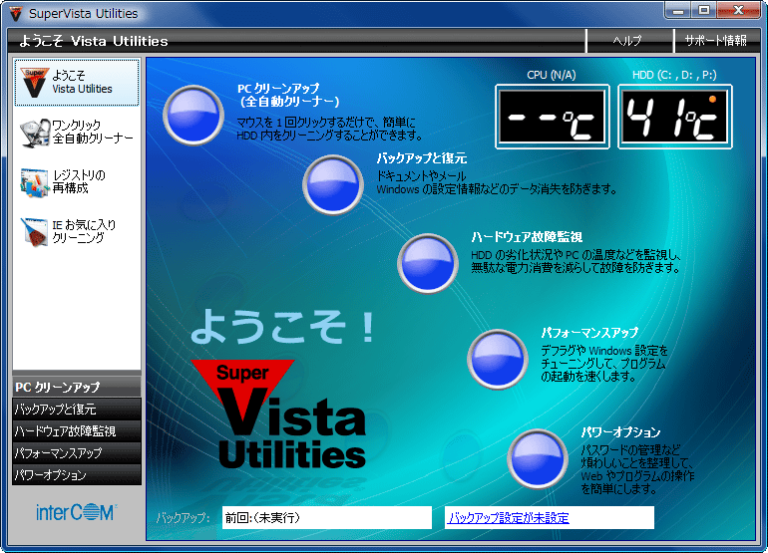Click the interCOM logo
Image resolution: width=768 pixels, height=553 pixels.
click(x=76, y=512)
